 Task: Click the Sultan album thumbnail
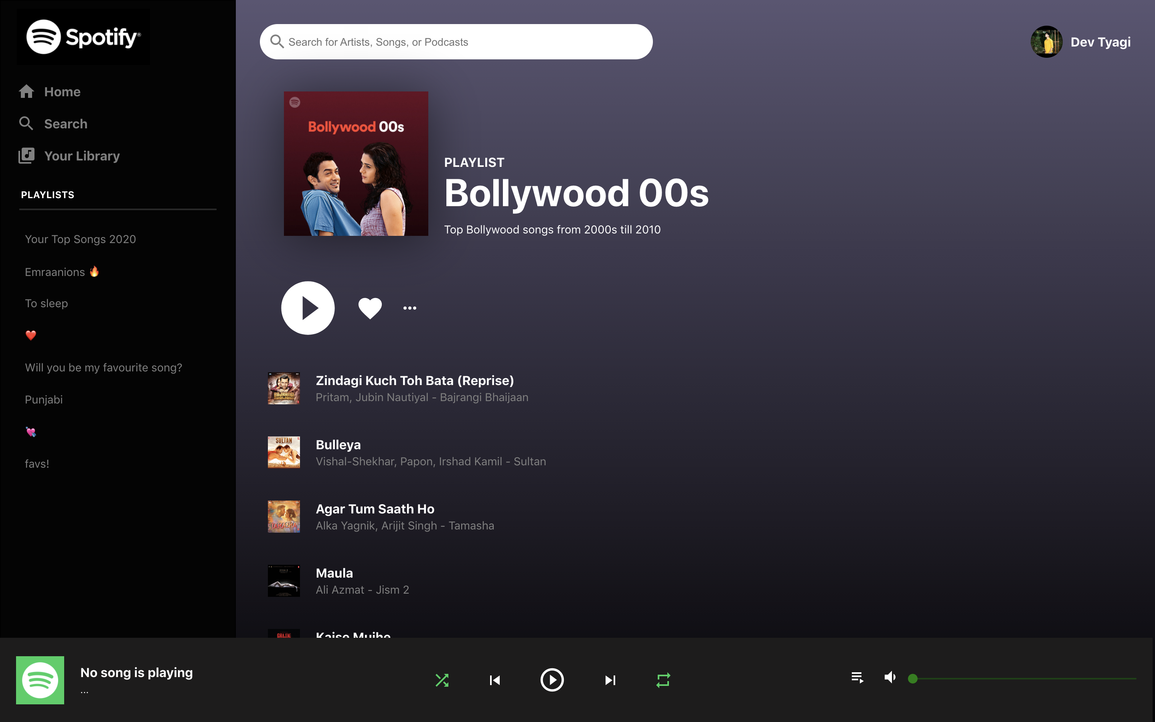click(x=284, y=452)
